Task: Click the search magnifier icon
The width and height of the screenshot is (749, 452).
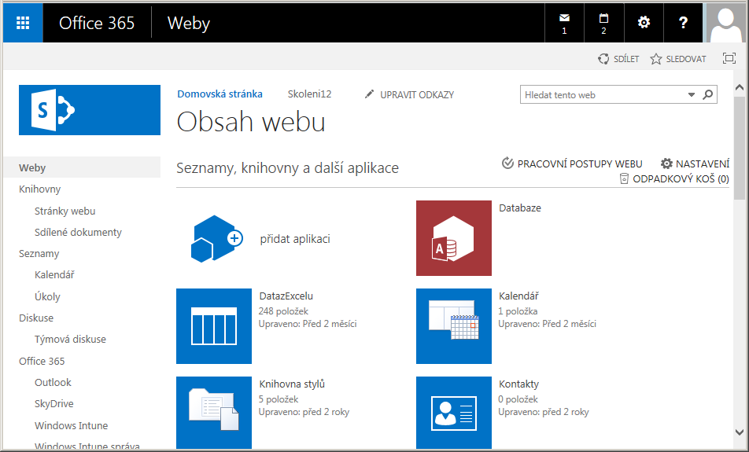Action: point(708,94)
